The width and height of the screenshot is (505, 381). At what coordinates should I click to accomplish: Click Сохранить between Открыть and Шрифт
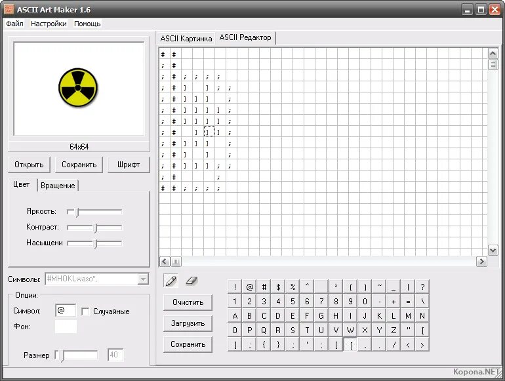tap(79, 165)
